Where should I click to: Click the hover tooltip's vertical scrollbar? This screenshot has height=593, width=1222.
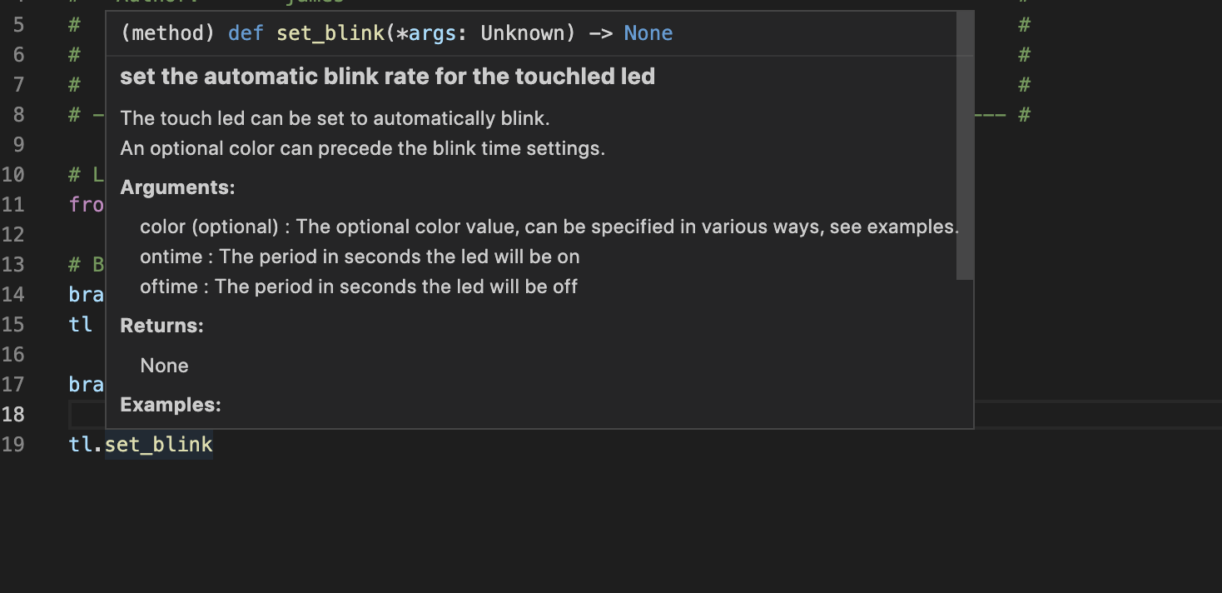(x=965, y=147)
